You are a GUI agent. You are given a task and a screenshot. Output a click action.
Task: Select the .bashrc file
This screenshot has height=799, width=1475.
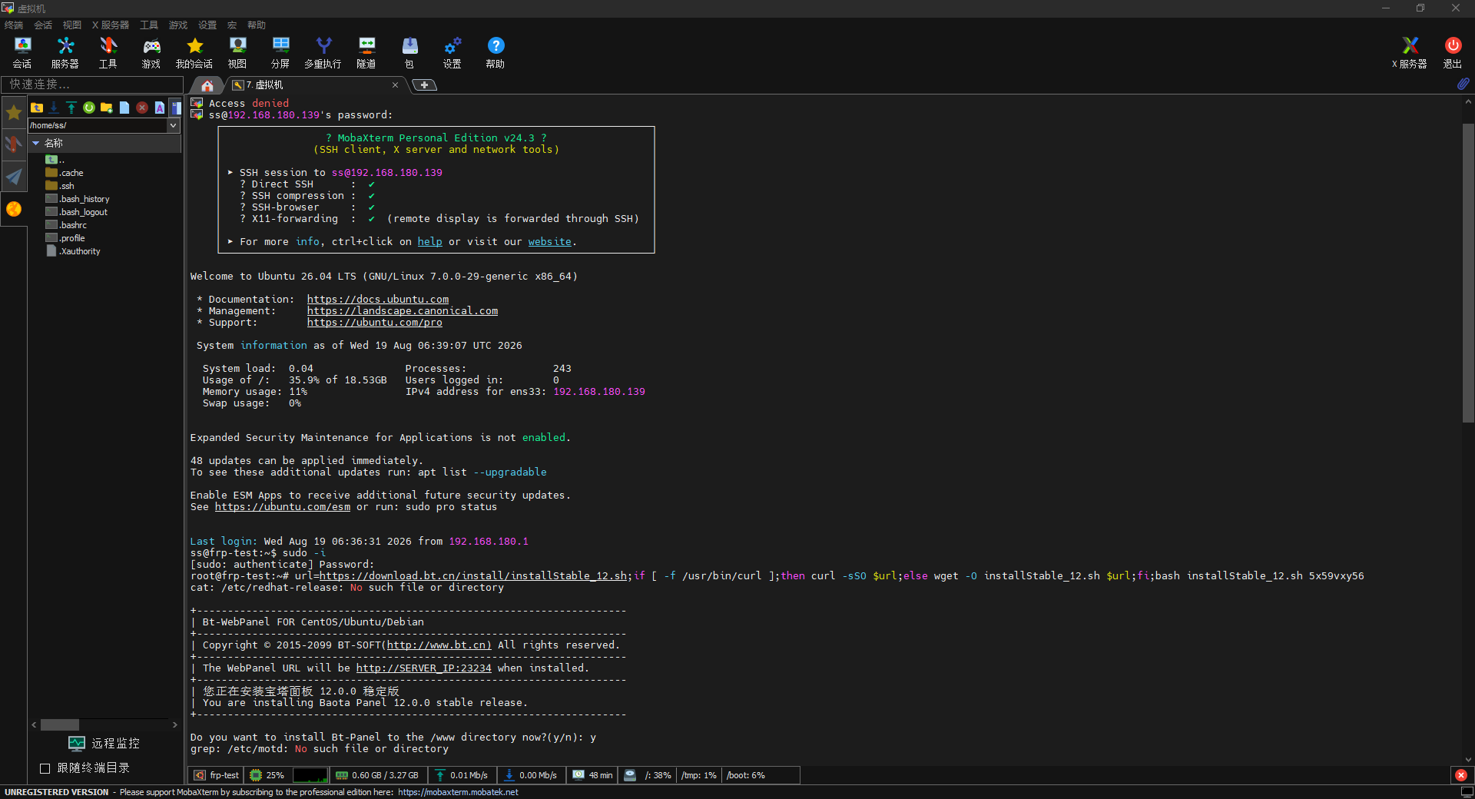[66, 225]
